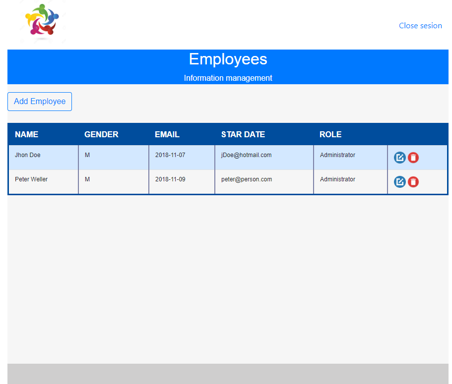Image resolution: width=452 pixels, height=384 pixels.
Task: Click Administrator role in Peter Weller row
Action: click(337, 179)
